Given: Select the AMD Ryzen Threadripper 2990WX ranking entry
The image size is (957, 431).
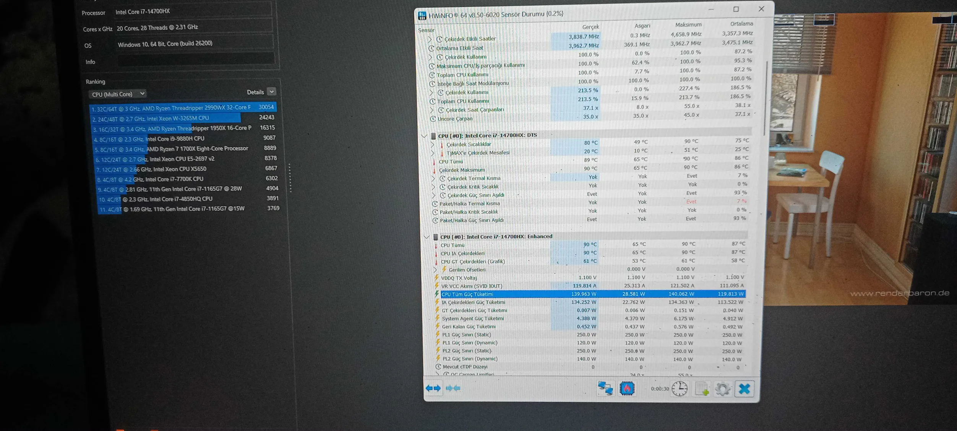Looking at the screenshot, I should [x=183, y=108].
